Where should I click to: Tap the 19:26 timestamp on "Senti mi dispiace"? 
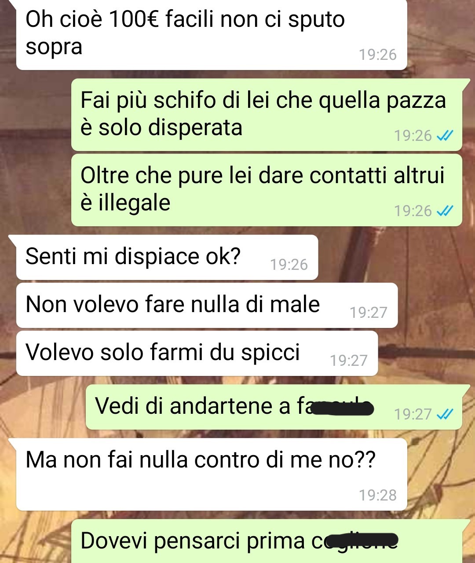pyautogui.click(x=289, y=265)
